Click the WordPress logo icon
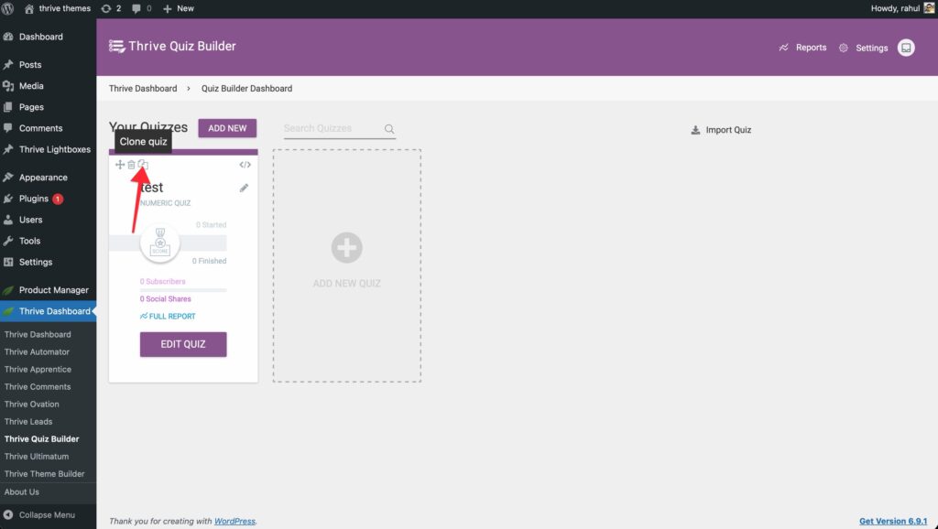This screenshot has width=938, height=529. pos(8,8)
